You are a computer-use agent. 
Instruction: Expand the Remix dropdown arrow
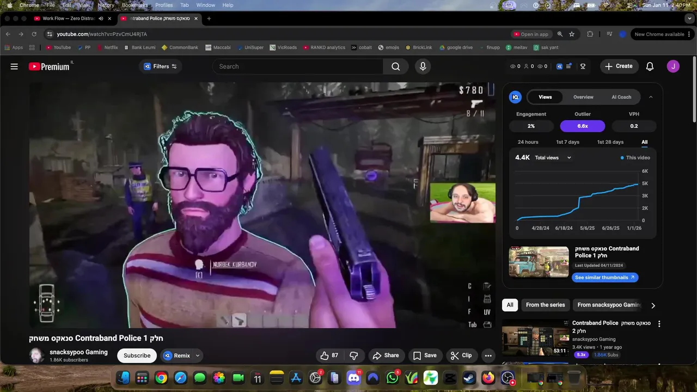pyautogui.click(x=198, y=356)
